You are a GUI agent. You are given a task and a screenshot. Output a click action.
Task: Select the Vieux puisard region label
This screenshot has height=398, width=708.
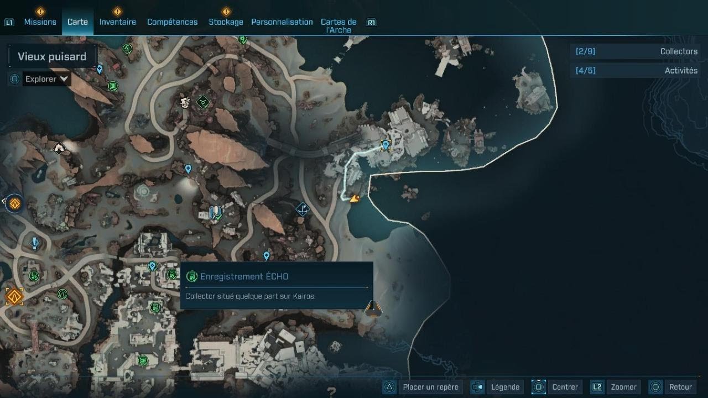tap(52, 56)
